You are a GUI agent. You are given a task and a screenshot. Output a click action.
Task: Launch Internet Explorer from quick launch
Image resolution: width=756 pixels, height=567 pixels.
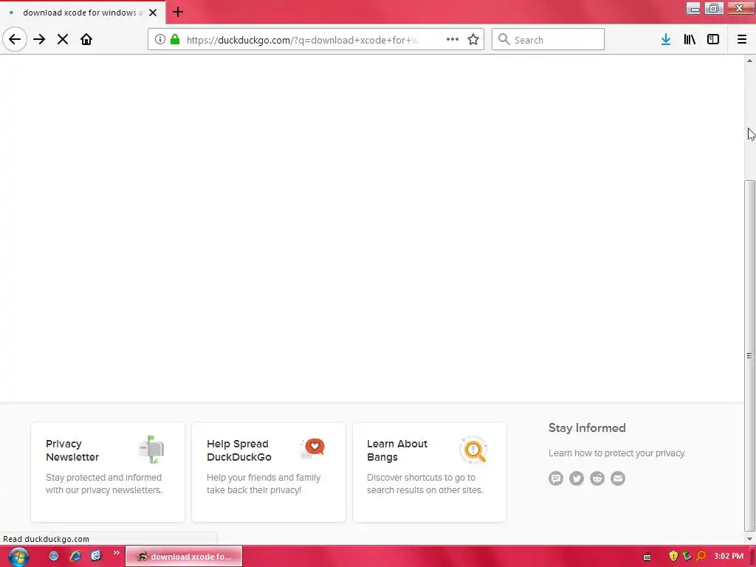(75, 557)
